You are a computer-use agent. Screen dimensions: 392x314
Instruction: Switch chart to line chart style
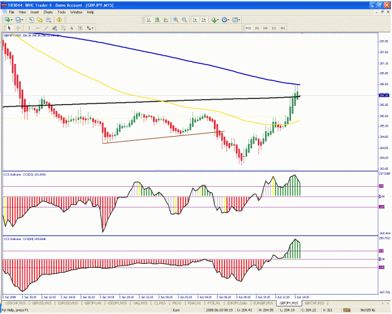(x=166, y=20)
